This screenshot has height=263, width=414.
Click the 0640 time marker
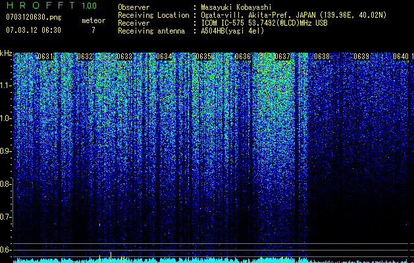(401, 57)
